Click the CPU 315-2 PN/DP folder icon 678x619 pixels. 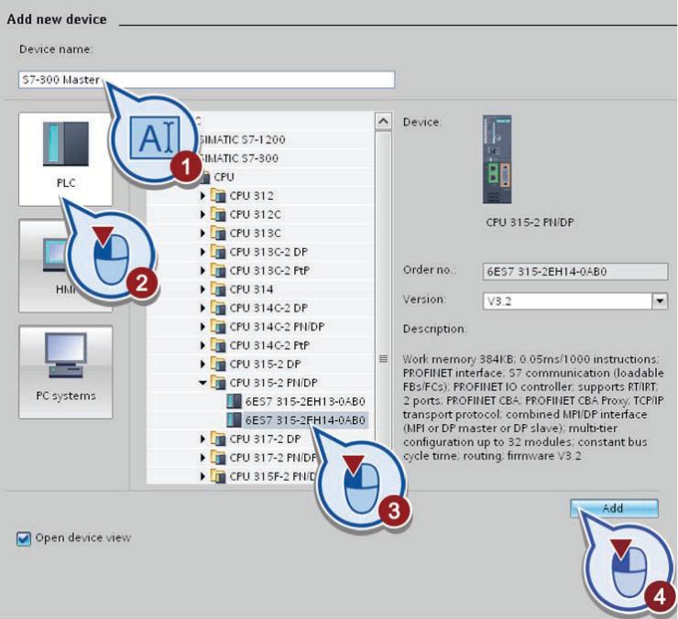(218, 383)
